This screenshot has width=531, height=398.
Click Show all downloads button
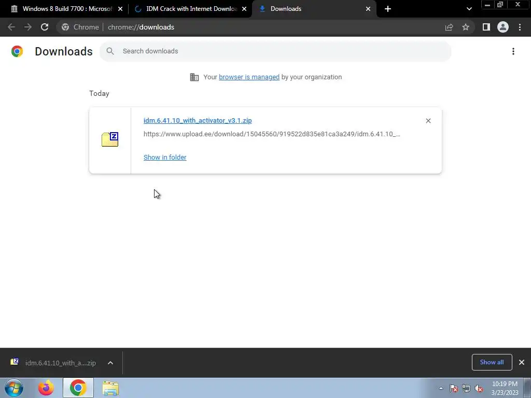492,362
